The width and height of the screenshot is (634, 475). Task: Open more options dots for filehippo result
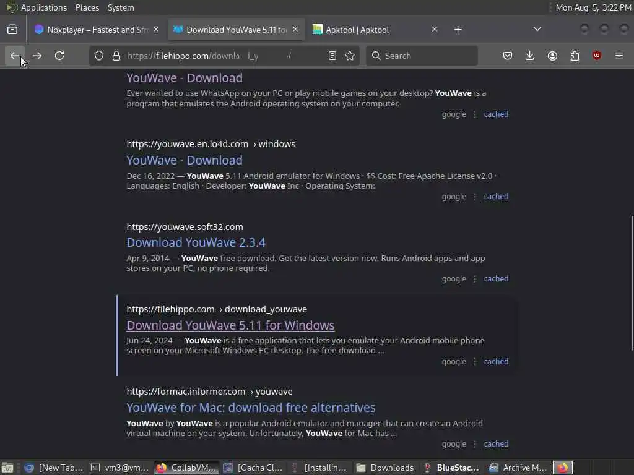tap(475, 361)
